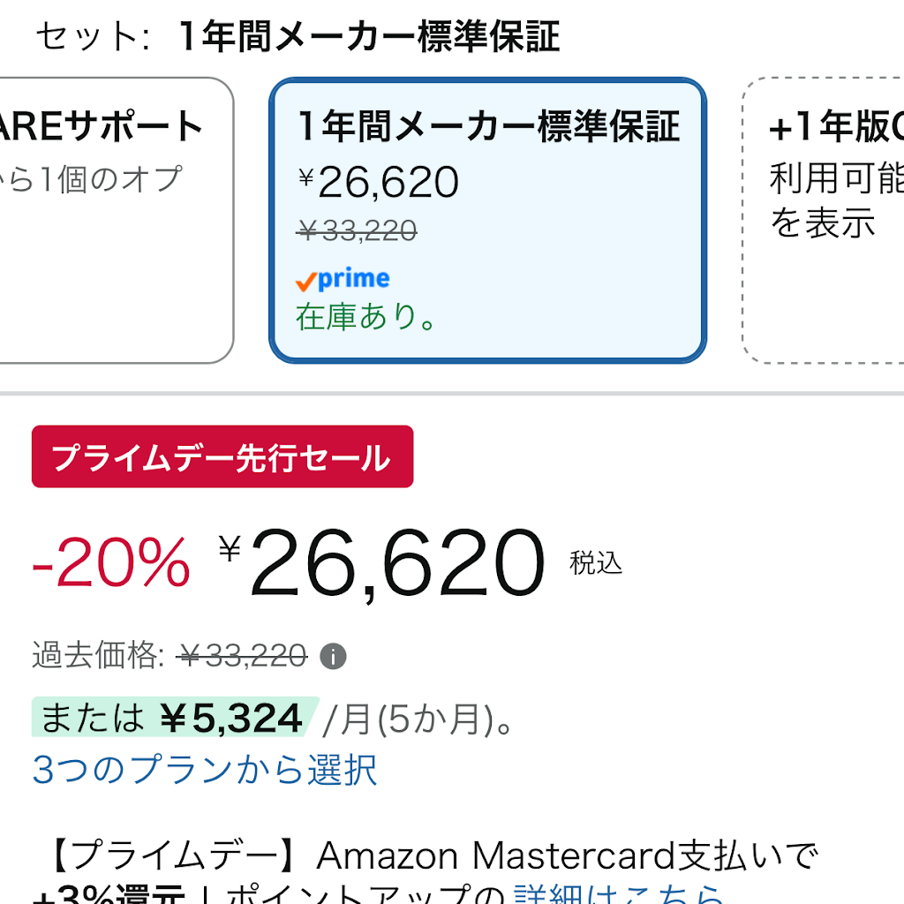Click the orange prime checkmark icon
The image size is (904, 904).
[305, 282]
